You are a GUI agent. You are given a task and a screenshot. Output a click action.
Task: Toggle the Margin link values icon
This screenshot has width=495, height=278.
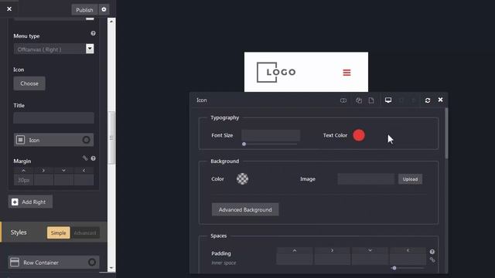click(x=85, y=158)
